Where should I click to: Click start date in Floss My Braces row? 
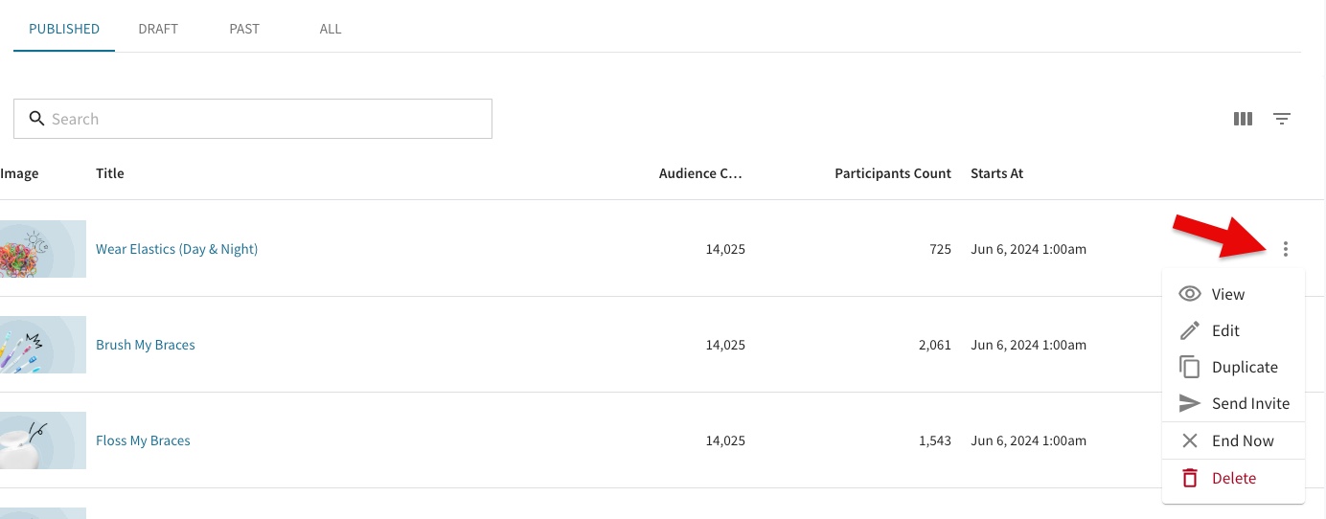(1029, 440)
